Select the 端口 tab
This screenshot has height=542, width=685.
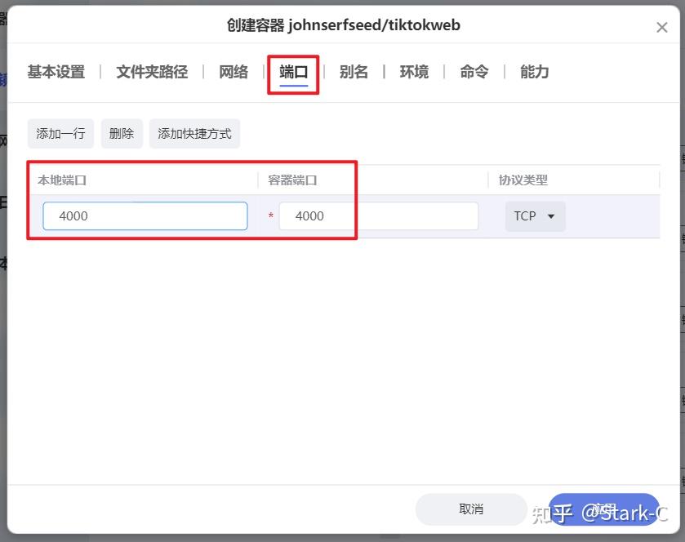click(x=294, y=72)
